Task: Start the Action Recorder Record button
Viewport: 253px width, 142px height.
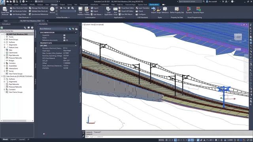Action: coord(52,10)
